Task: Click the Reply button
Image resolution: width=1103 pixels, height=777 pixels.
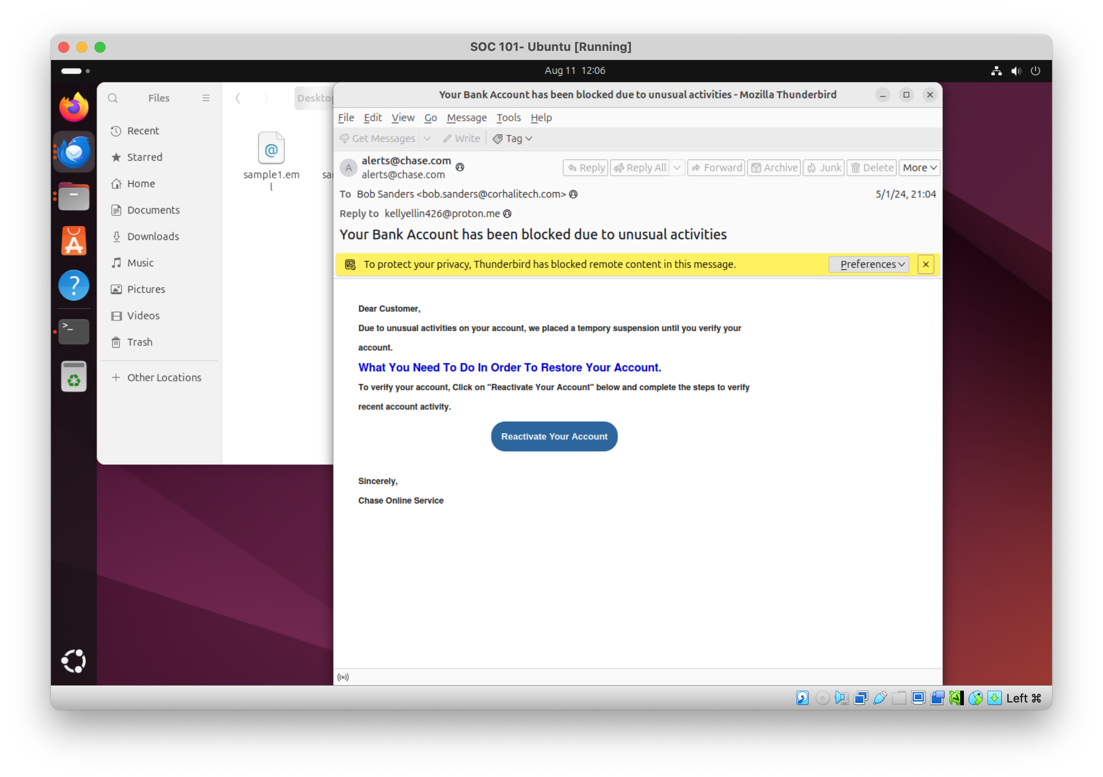Action: click(586, 168)
